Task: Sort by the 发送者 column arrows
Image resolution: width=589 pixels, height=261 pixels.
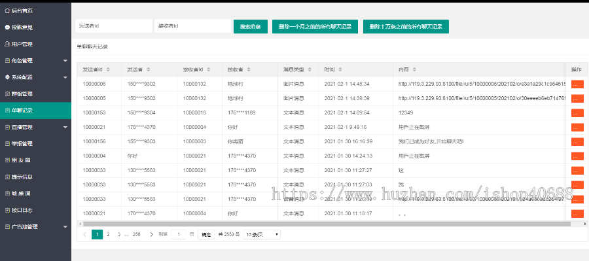Action: 148,69
